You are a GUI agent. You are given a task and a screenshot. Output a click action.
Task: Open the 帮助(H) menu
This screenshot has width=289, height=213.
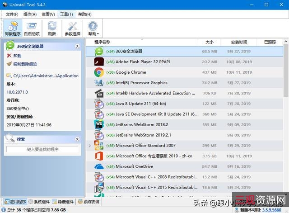point(85,14)
